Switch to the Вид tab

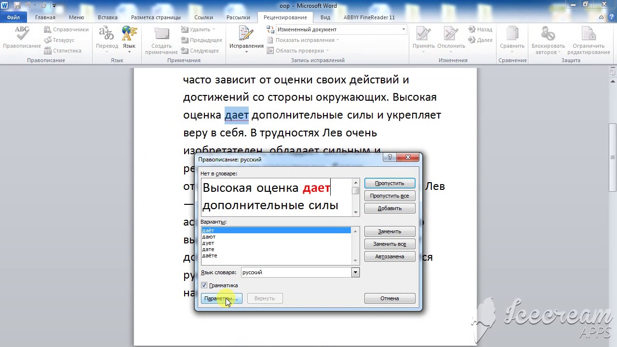click(325, 17)
